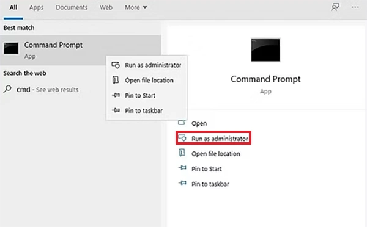The width and height of the screenshot is (367, 227).
Task: Click file location icon in preview pane
Action: click(x=182, y=153)
